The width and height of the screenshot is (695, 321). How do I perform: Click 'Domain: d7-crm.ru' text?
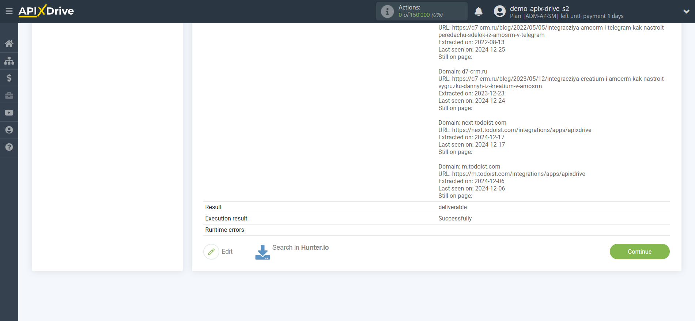[x=463, y=71]
